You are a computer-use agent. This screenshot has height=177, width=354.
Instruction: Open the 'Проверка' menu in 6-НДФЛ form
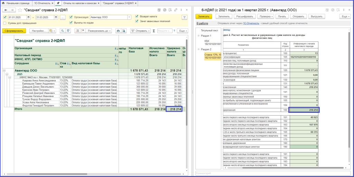pos(266,16)
